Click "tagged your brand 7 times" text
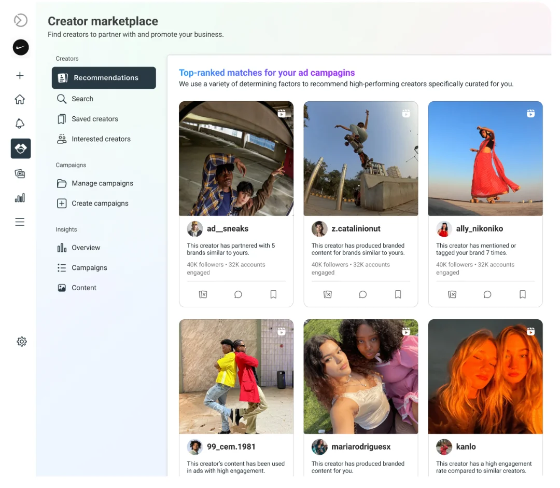The height and width of the screenshot is (488, 560). tap(471, 253)
